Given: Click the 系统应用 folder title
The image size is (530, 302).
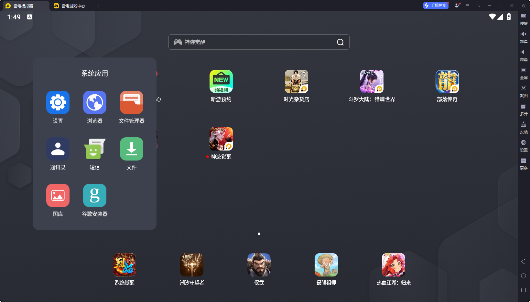Looking at the screenshot, I should pos(95,73).
